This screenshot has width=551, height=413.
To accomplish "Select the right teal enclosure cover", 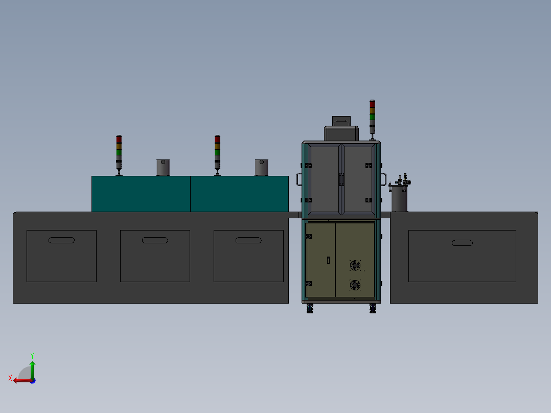I will (x=239, y=194).
